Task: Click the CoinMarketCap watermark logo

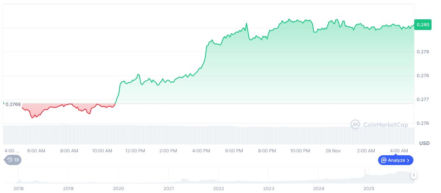Action: point(355,124)
